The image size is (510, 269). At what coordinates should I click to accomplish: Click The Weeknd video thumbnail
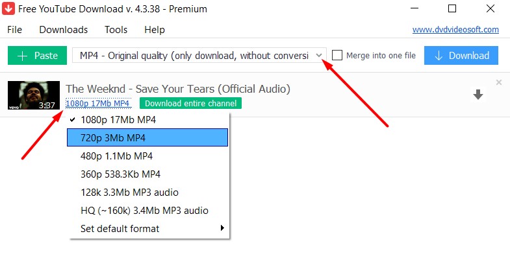[x=34, y=95]
